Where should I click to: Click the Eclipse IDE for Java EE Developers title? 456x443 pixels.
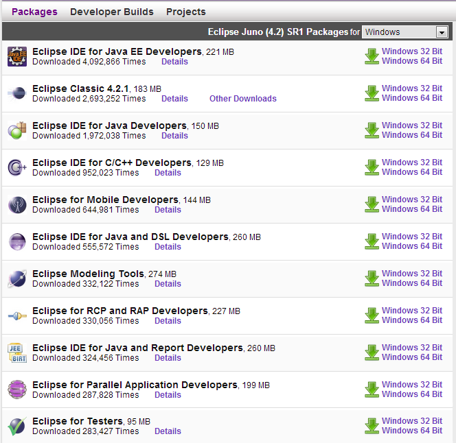click(117, 51)
